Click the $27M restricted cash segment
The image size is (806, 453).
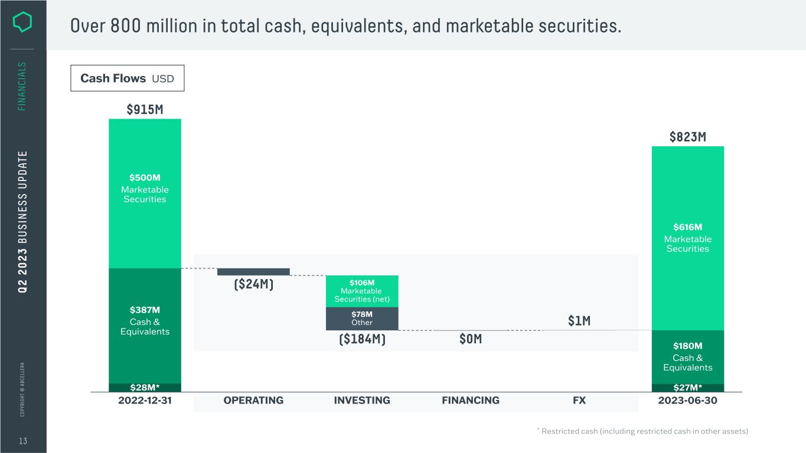(687, 388)
